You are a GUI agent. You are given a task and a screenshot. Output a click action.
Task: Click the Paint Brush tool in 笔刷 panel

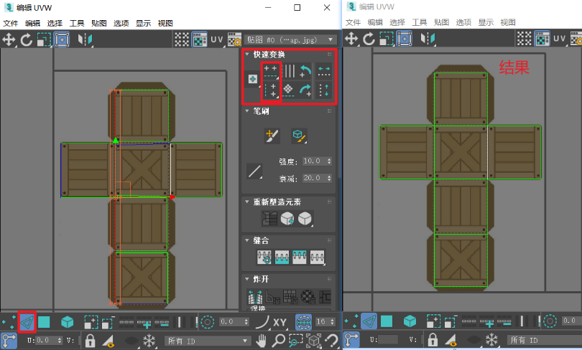click(x=272, y=135)
